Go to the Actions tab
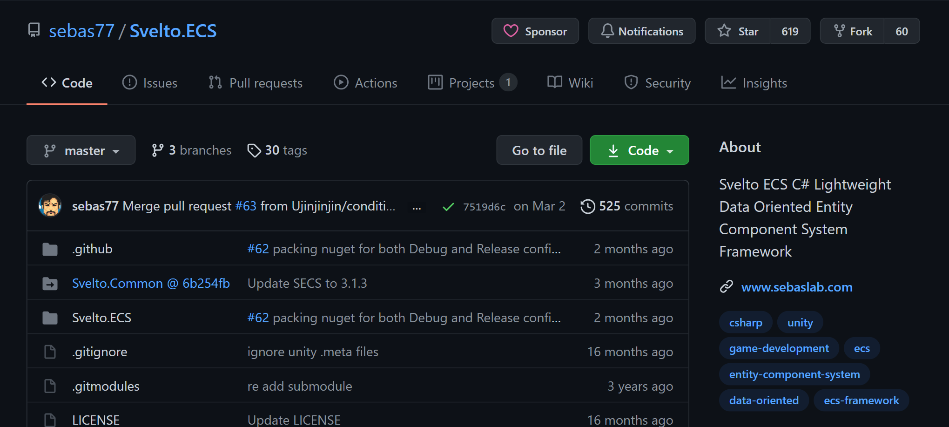 (365, 83)
